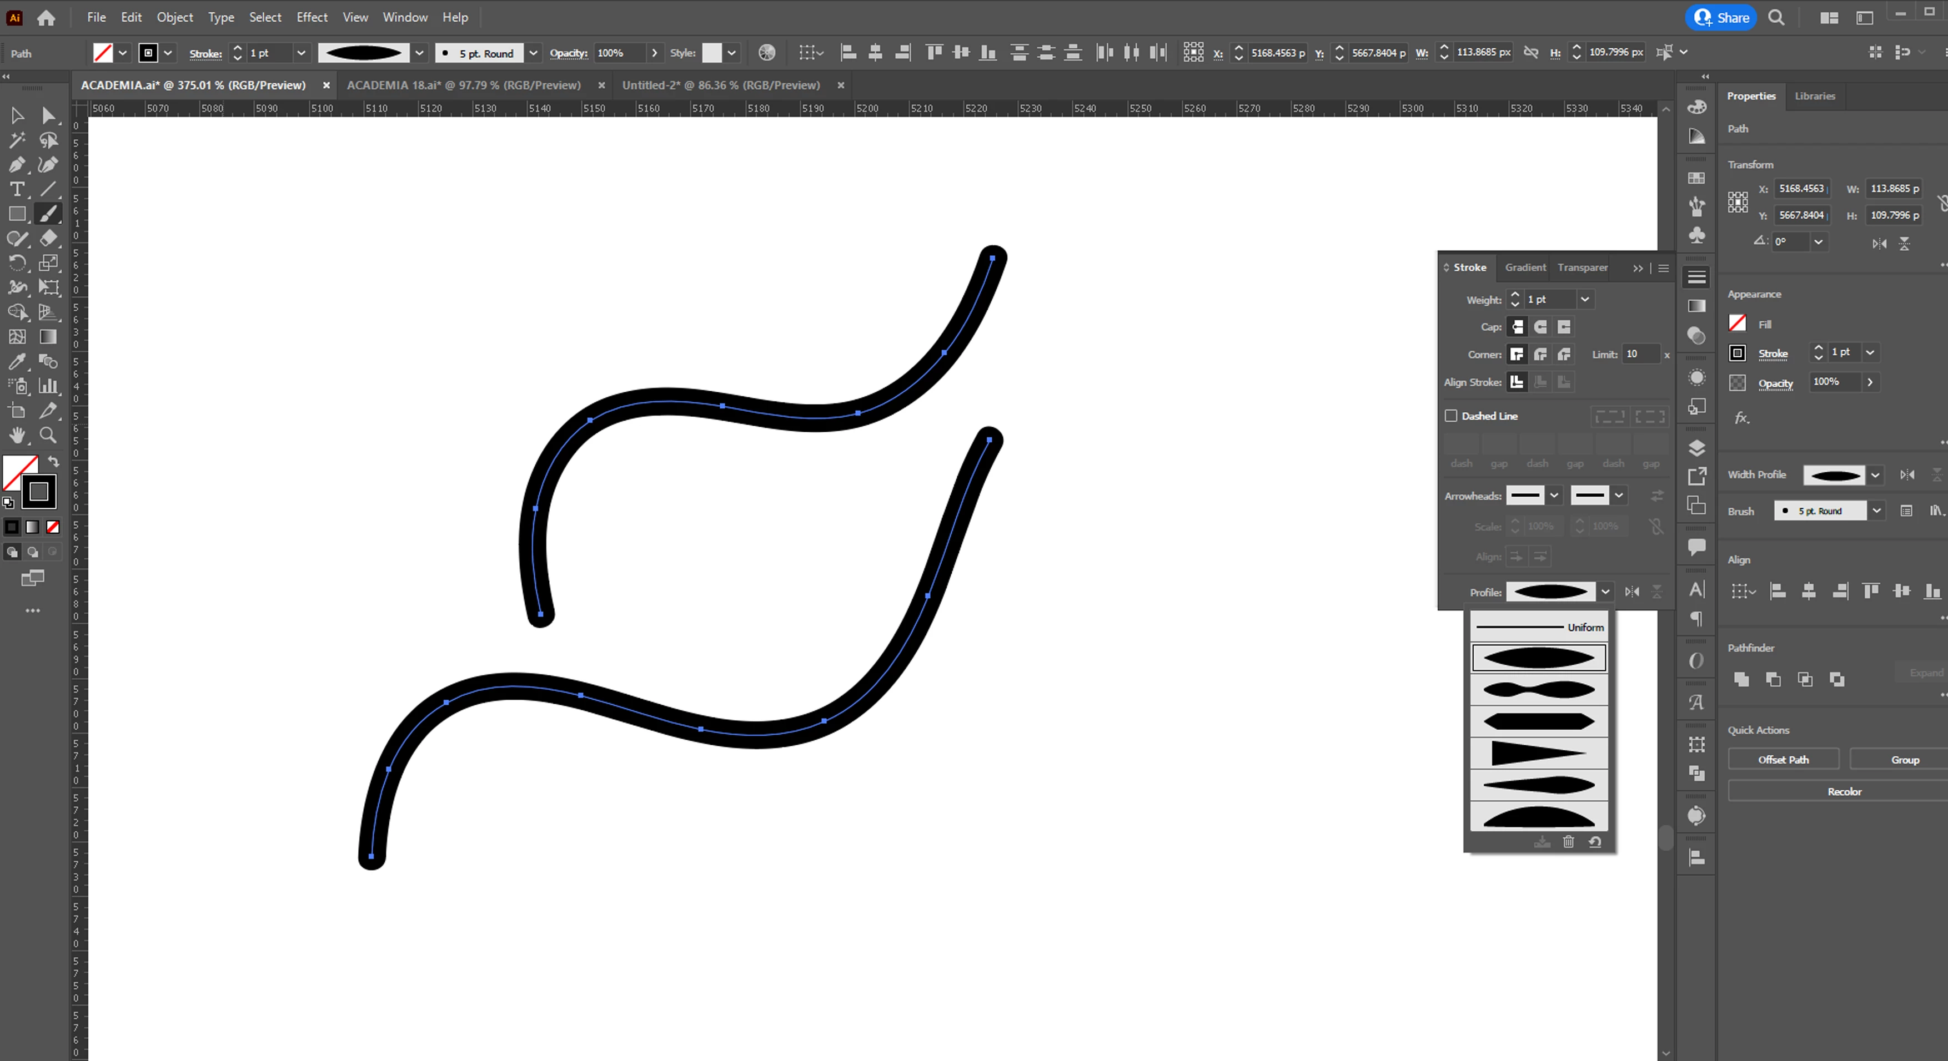Screen dimensions: 1948x1061
Task: Select the Pen tool
Action: 17,165
